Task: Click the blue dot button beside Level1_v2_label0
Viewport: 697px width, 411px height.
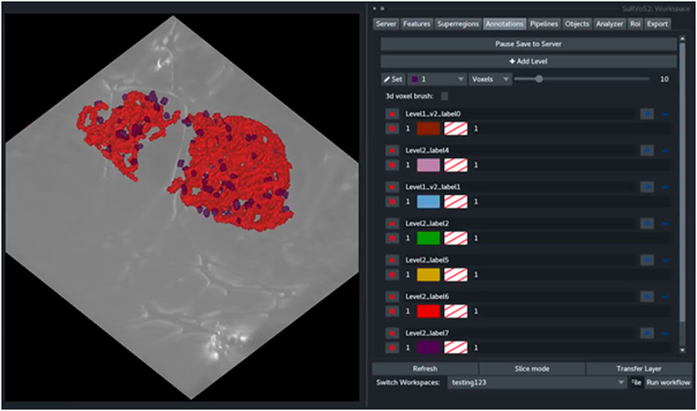Action: click(647, 114)
